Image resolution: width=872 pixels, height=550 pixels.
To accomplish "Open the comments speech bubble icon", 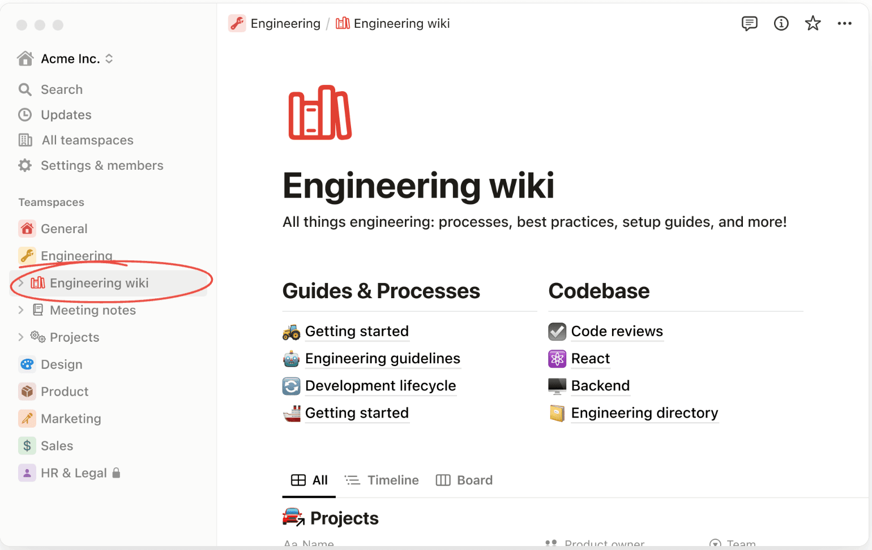I will coord(749,24).
